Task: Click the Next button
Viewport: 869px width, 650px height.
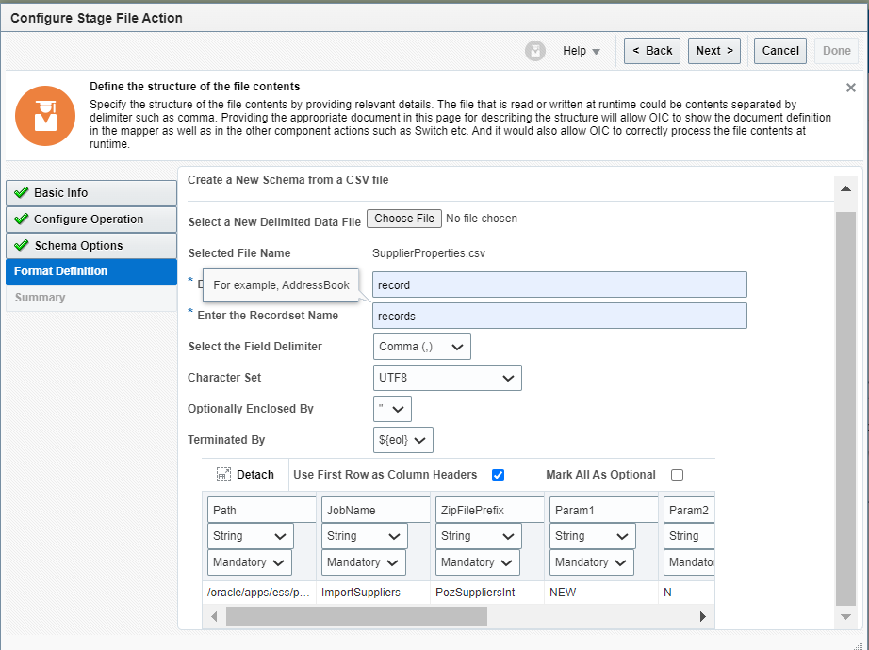Action: point(713,51)
